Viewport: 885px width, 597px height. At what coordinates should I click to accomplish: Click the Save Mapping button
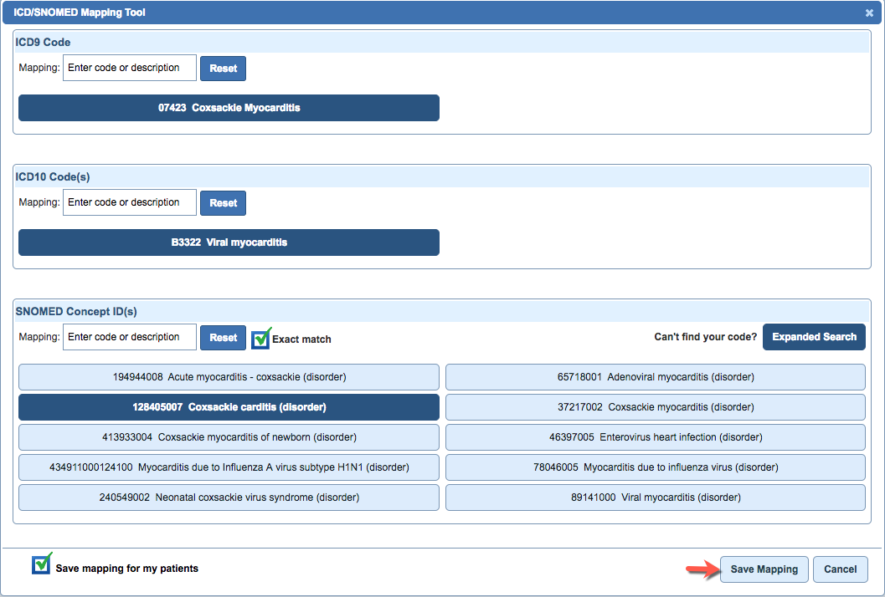click(x=763, y=569)
